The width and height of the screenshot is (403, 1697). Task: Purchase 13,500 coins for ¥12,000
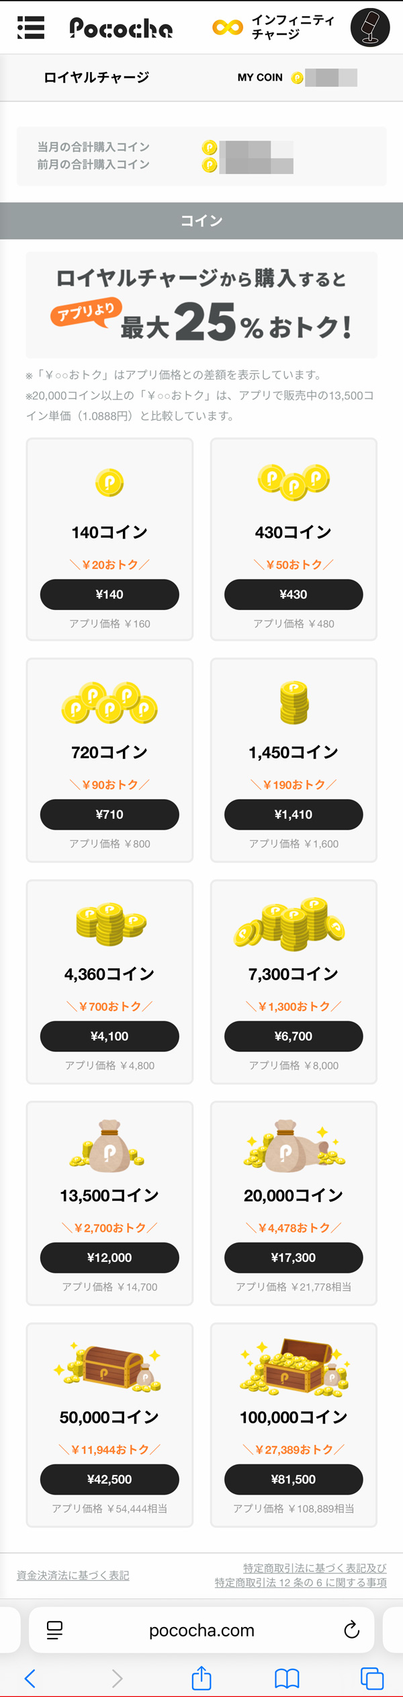[109, 1257]
